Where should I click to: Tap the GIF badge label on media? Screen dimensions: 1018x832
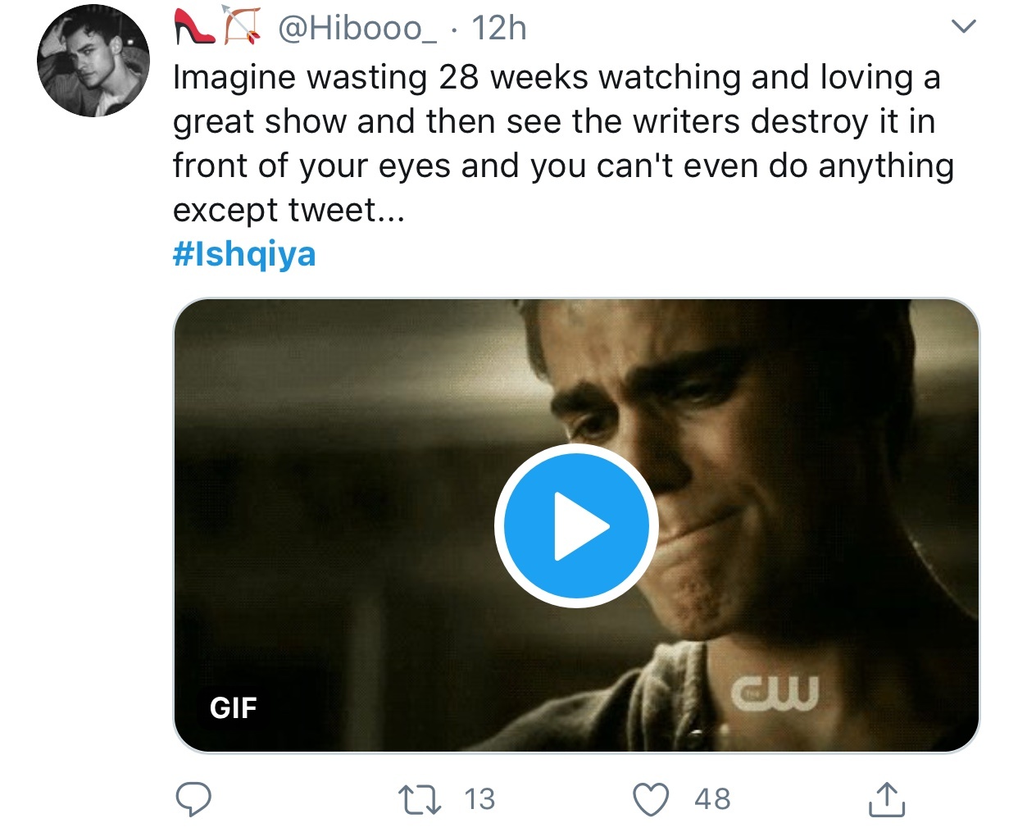234,707
